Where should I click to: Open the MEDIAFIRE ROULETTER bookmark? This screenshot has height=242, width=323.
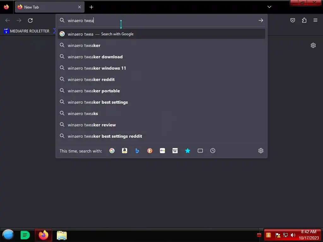click(26, 31)
